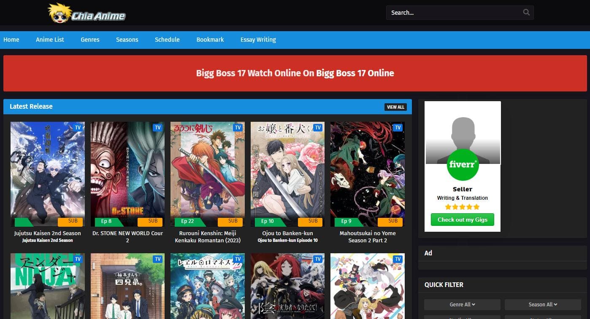Open the Dr. STONE NEW WORLD poster
The image size is (590, 319).
click(127, 174)
